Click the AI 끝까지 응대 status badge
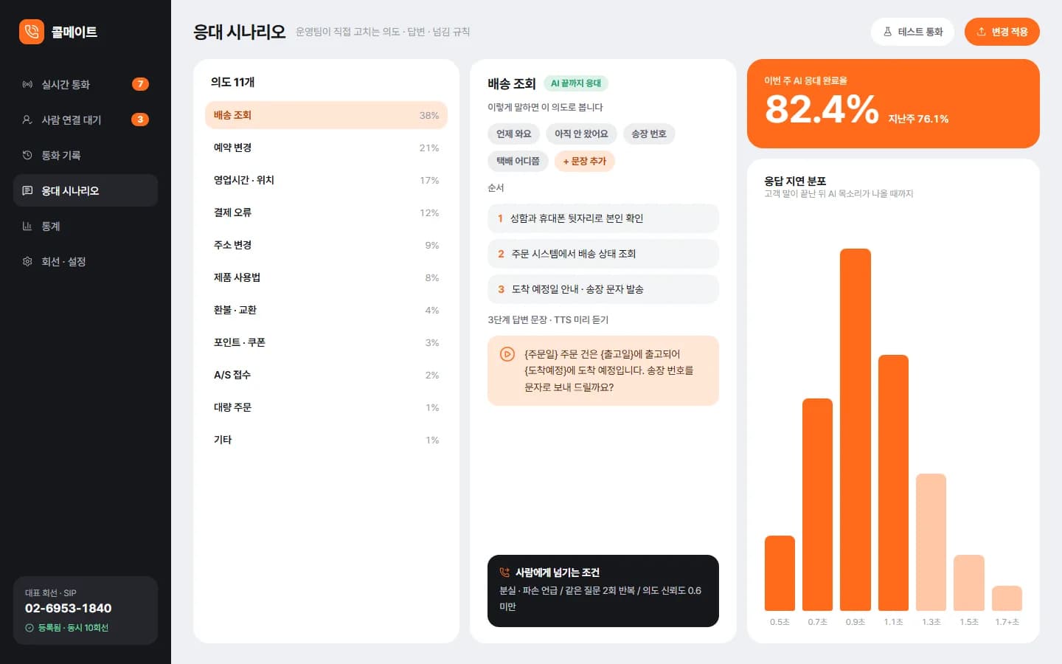 [x=575, y=83]
